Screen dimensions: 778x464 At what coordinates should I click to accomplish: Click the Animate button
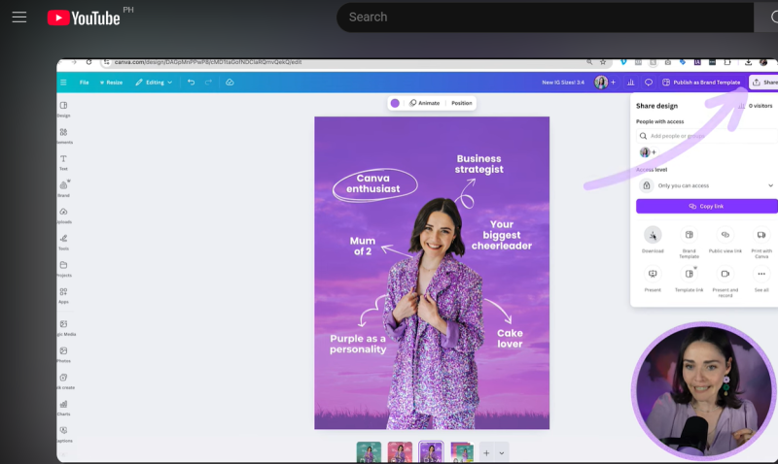click(424, 103)
